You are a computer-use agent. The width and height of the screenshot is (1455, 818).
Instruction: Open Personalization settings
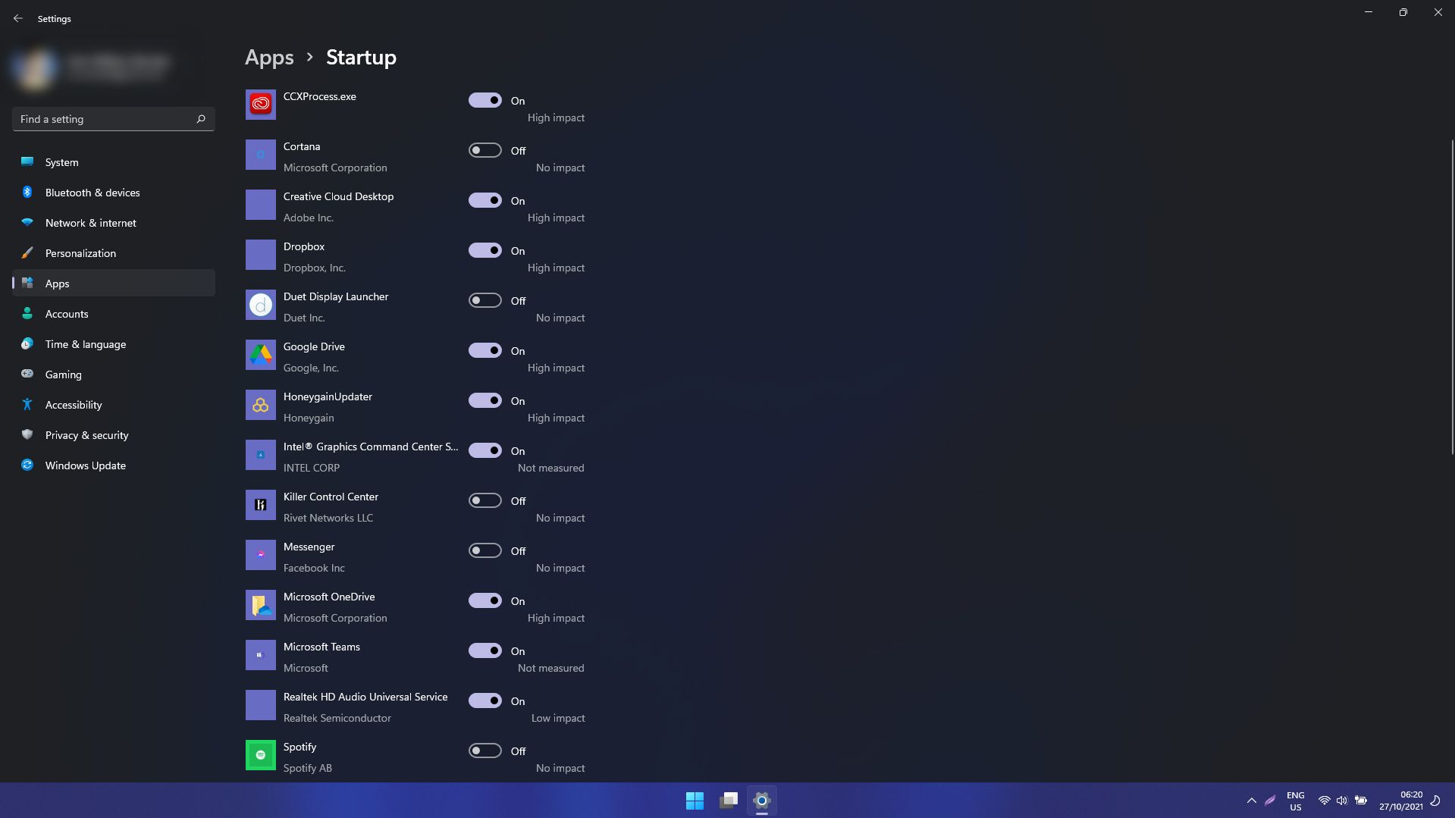[x=114, y=253]
